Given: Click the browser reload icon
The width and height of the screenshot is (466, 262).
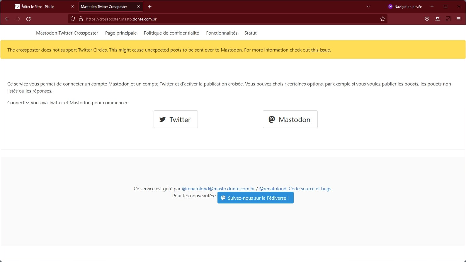Looking at the screenshot, I should (28, 19).
